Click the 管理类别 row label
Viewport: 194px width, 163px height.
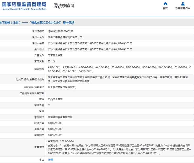click(x=39, y=61)
